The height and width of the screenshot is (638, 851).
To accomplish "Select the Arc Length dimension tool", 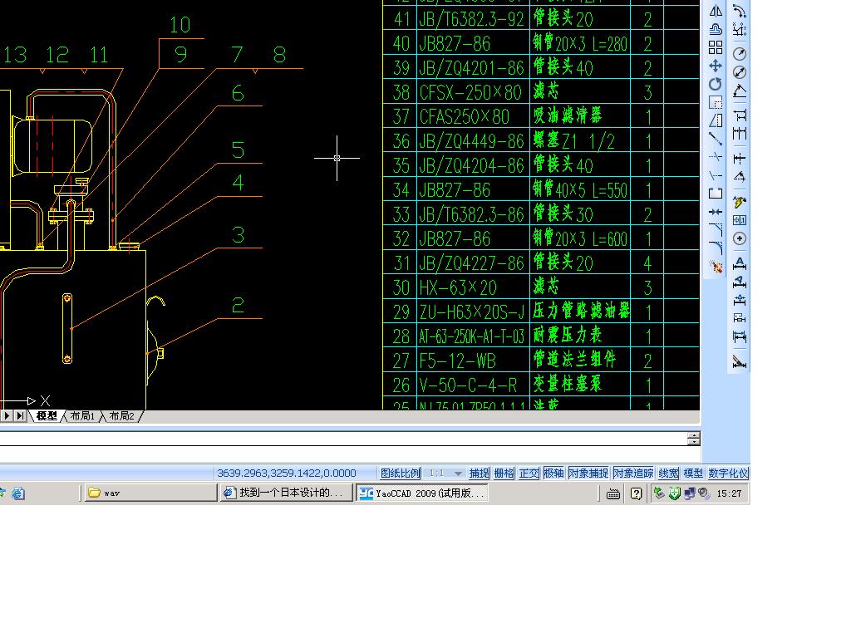I will [x=739, y=12].
